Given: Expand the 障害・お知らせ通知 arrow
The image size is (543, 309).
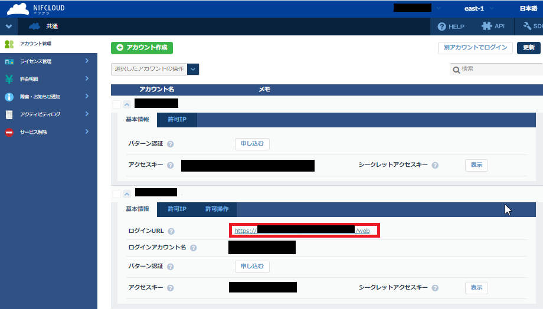Looking at the screenshot, I should coord(87,96).
